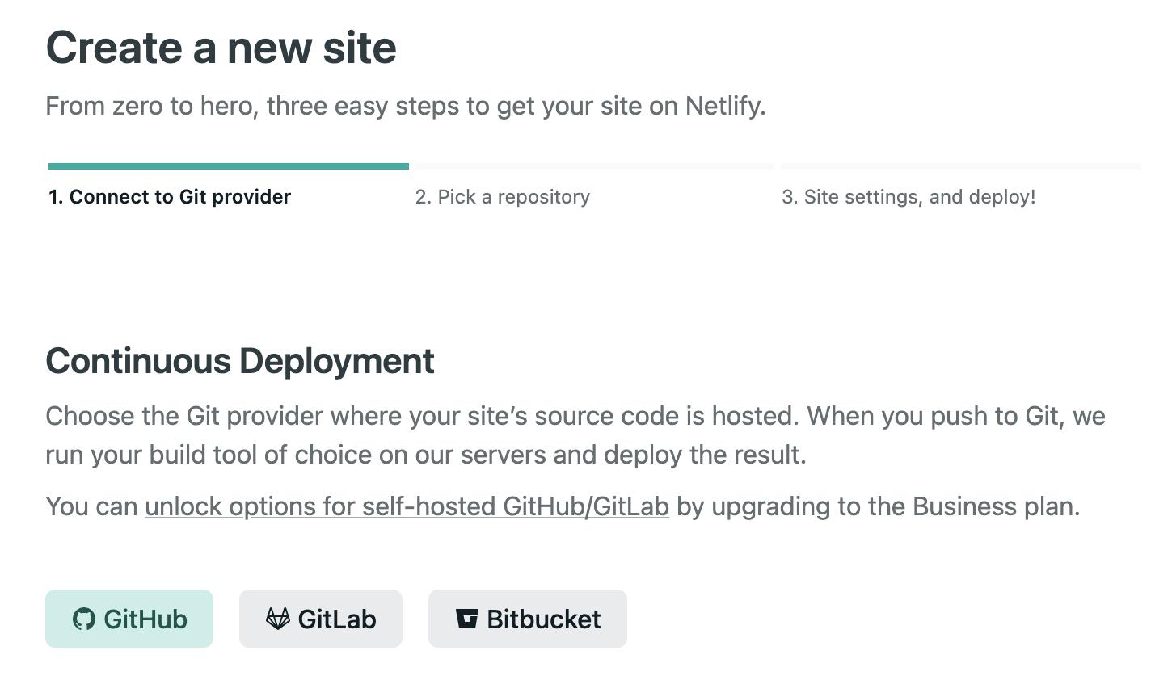Jump to step 3 Site settings, and deploy
This screenshot has width=1172, height=680.
click(x=909, y=197)
